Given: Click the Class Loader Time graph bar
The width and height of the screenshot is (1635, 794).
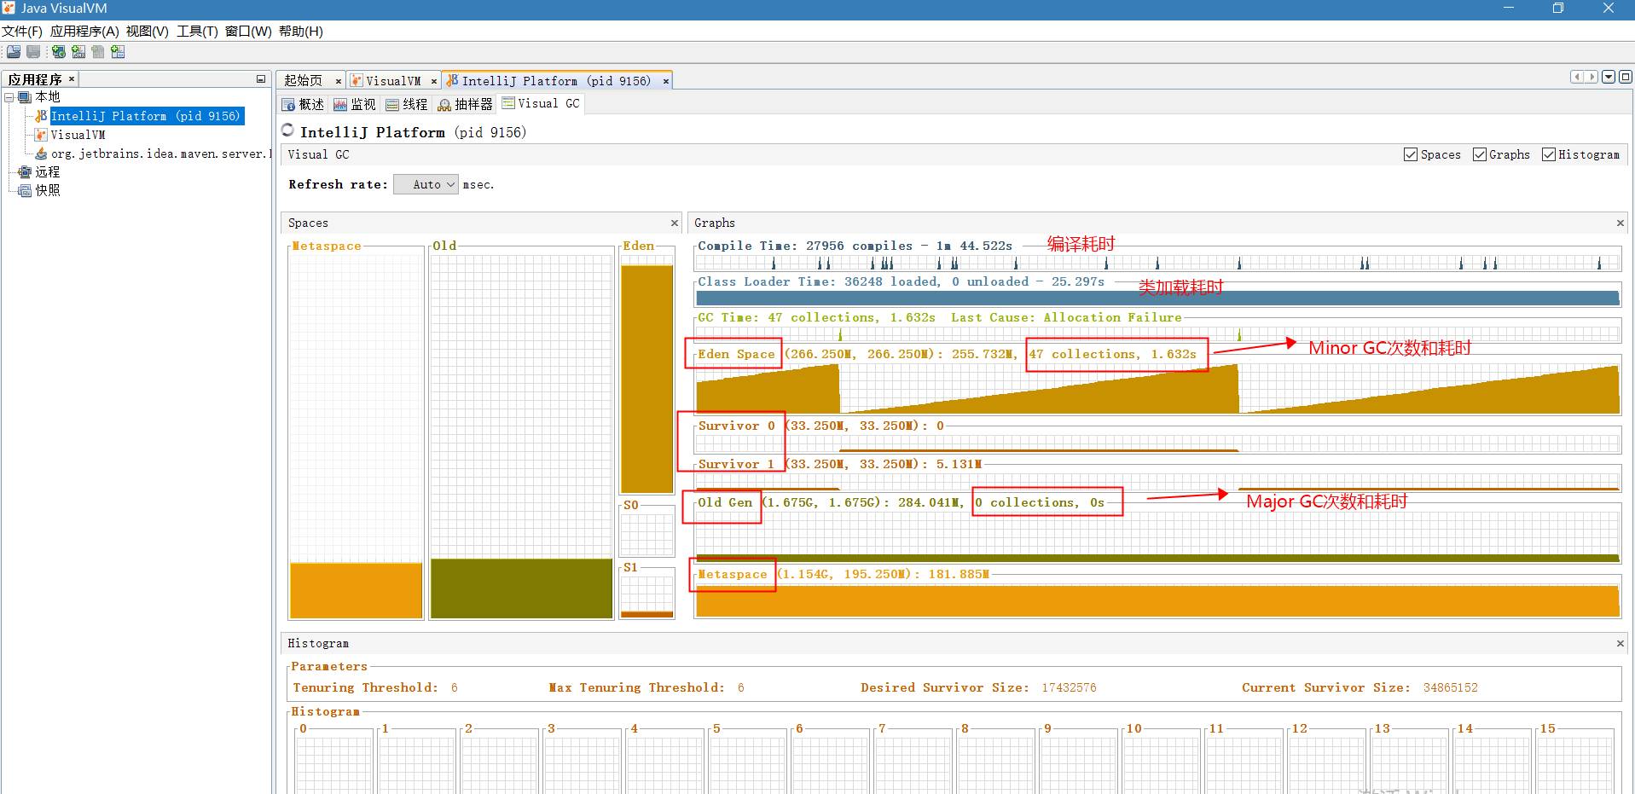Looking at the screenshot, I should click(x=1157, y=298).
